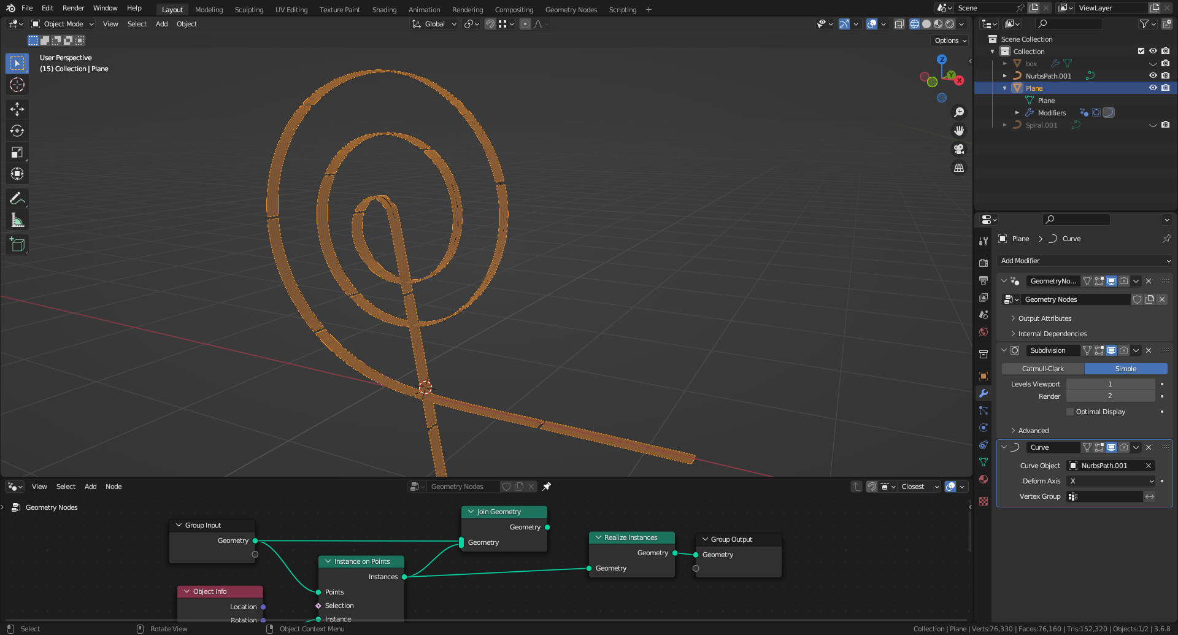
Task: Hide Plane object in viewport
Action: point(1153,88)
